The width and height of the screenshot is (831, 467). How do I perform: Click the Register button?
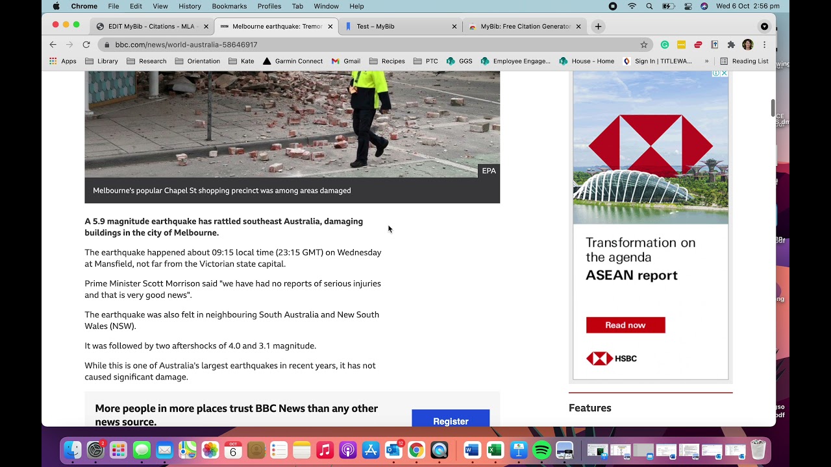pyautogui.click(x=451, y=419)
